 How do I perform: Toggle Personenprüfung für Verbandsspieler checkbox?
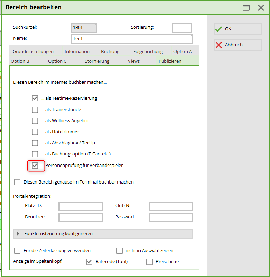coord(35,166)
